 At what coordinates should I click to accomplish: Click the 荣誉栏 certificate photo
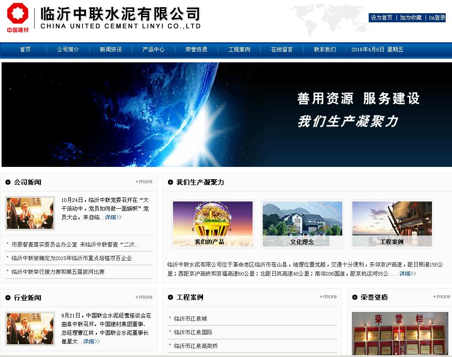pos(400,333)
